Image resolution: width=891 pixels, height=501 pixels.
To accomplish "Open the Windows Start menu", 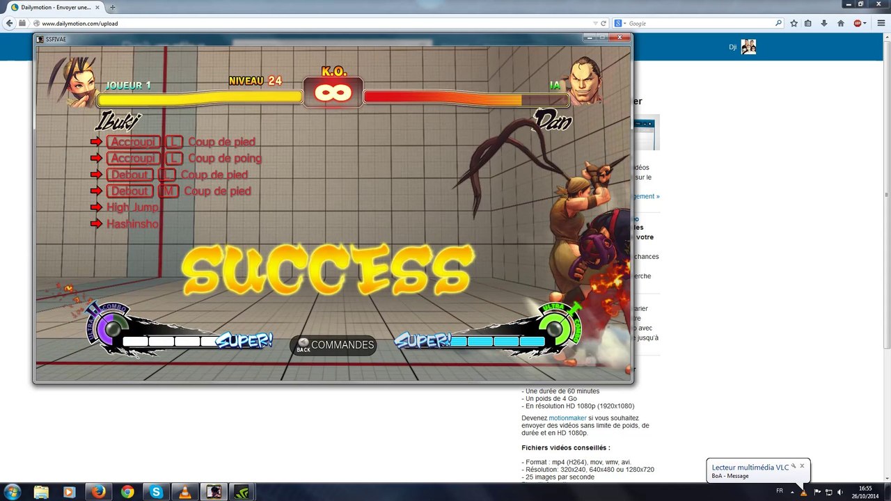I will [x=13, y=492].
